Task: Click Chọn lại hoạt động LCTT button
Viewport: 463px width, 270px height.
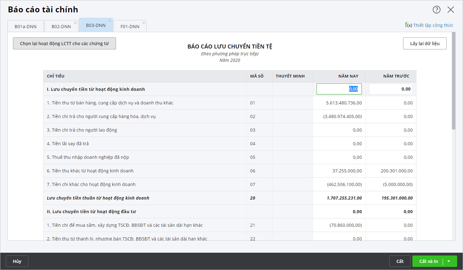Action: tap(64, 44)
